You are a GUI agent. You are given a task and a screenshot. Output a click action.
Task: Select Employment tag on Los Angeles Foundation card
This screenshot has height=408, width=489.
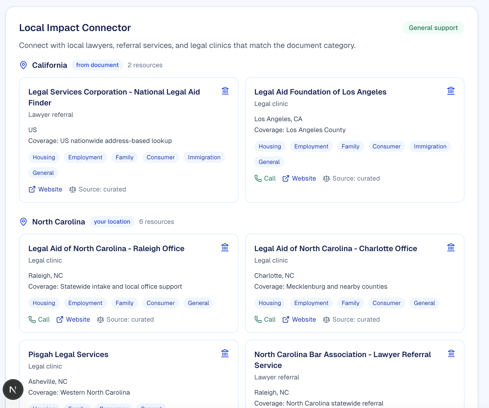[311, 147]
